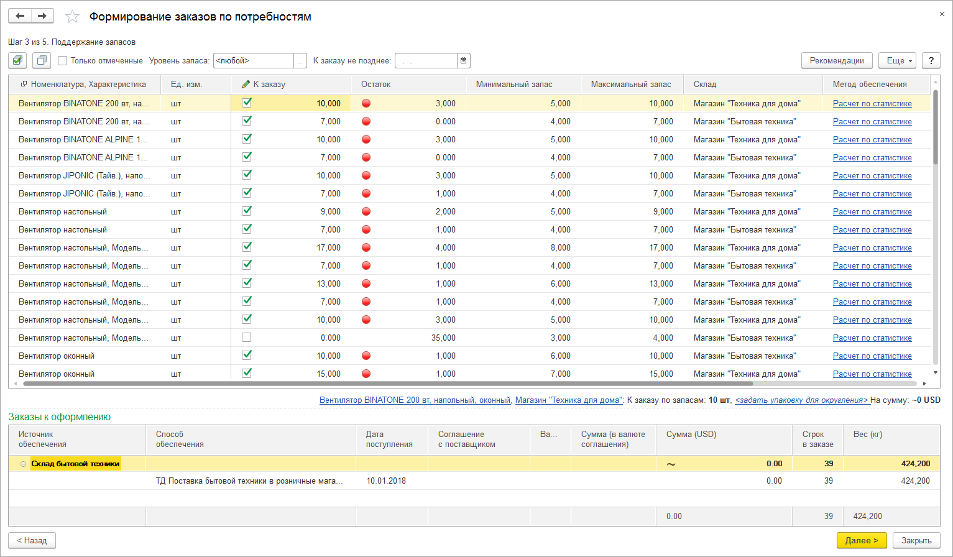Uncheck order checkbox for first BINATONE 200 row
The width and height of the screenshot is (953, 557).
[247, 103]
